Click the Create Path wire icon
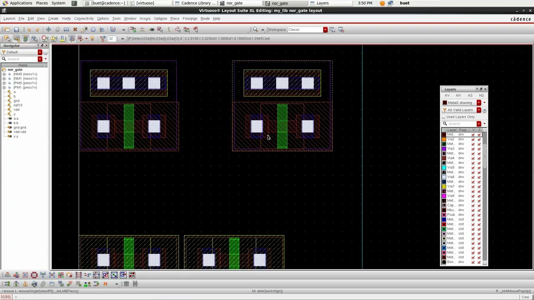534x300 pixels. click(169, 30)
